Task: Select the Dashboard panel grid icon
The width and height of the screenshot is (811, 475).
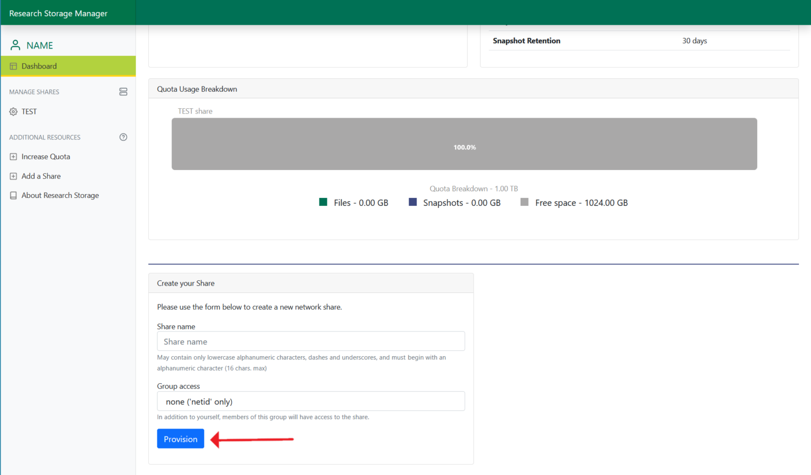Action: 13,65
